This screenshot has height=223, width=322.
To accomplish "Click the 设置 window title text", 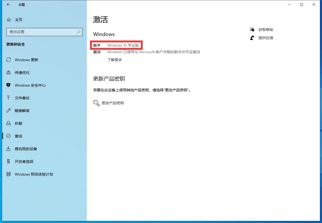I will (22, 5).
